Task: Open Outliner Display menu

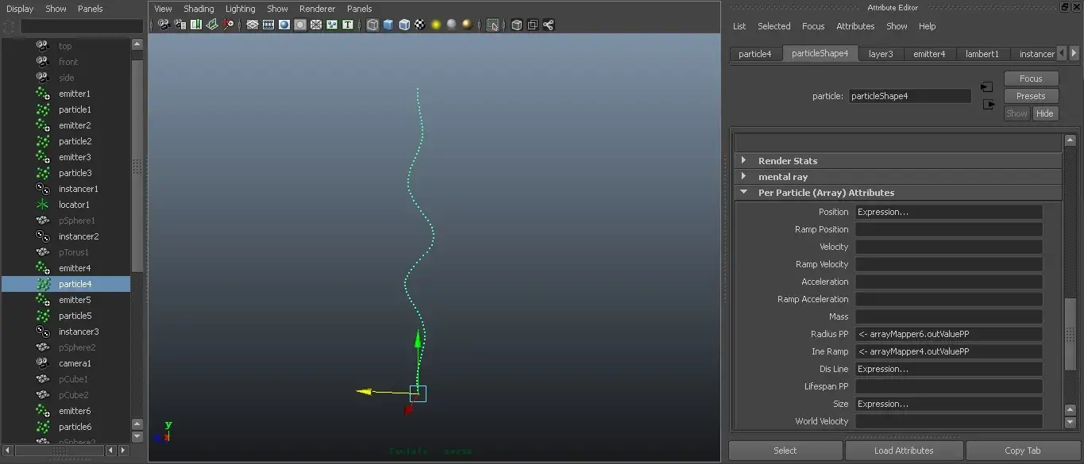Action: pyautogui.click(x=20, y=9)
